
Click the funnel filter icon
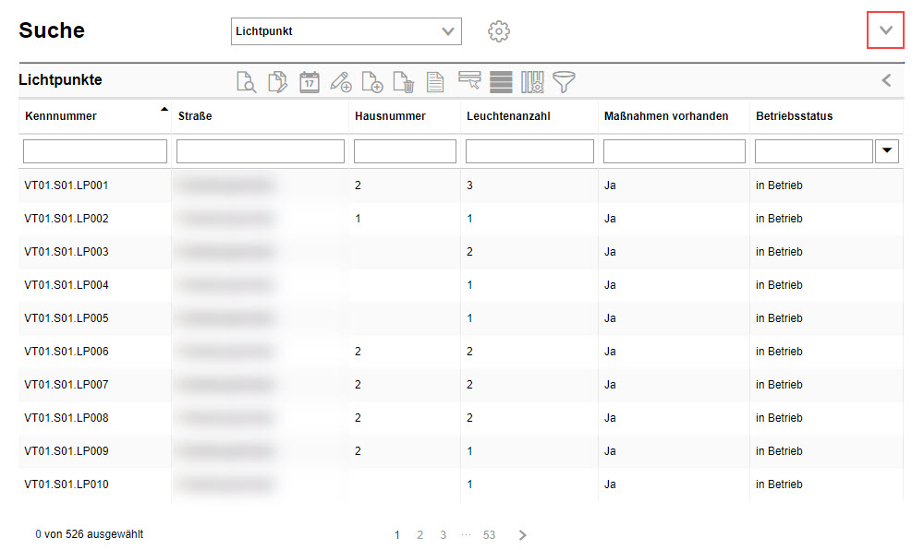(564, 81)
